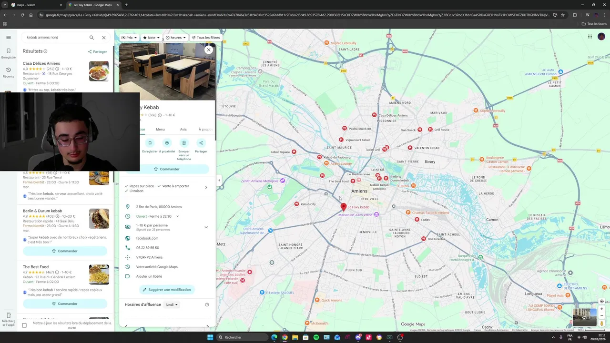610x343 pixels.
Task: Click the plus code V7QR+P2 Amiens
Action: 149,257
